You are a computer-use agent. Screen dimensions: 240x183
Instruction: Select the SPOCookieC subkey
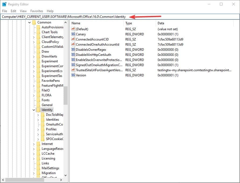point(55,139)
